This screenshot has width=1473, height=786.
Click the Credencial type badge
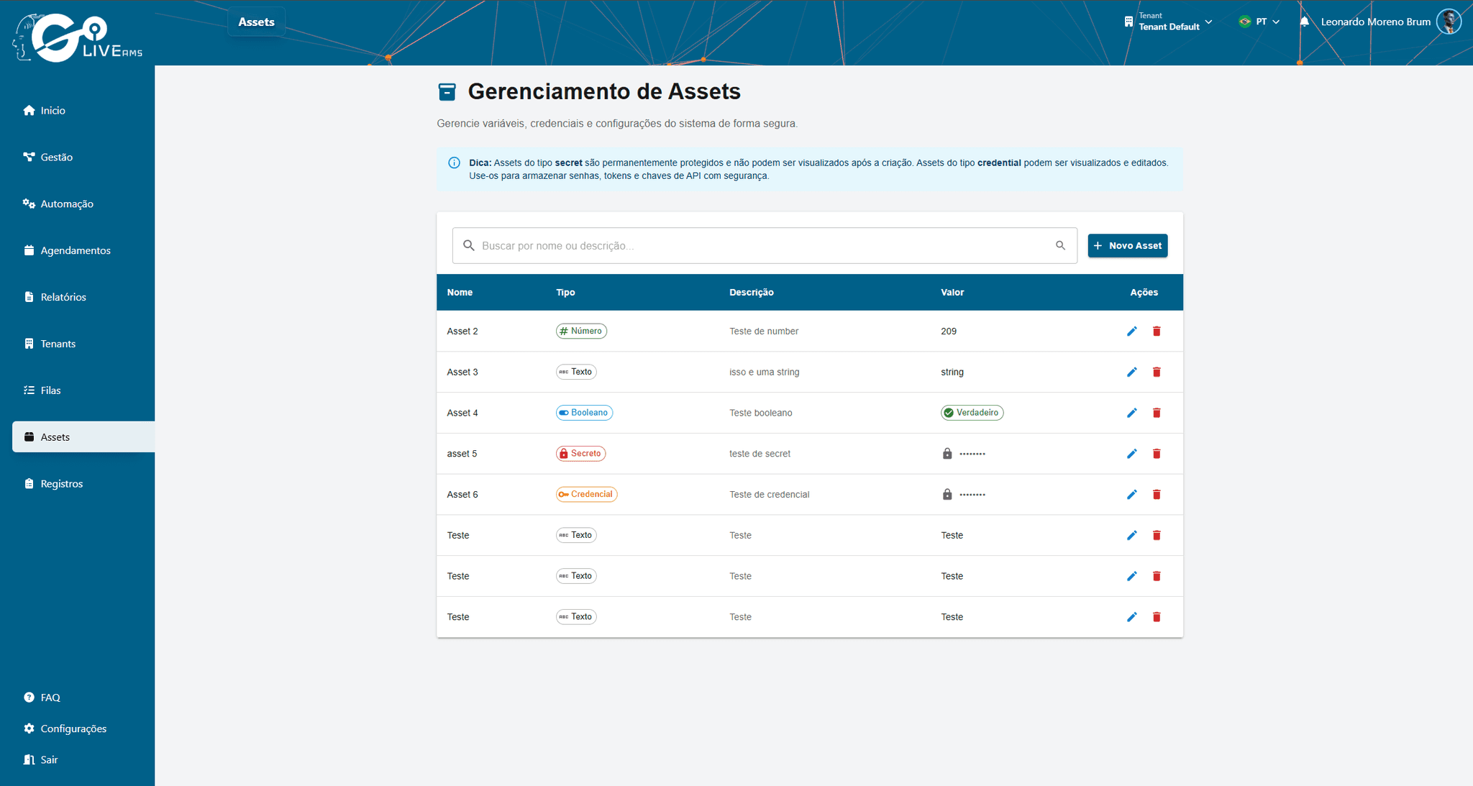pyautogui.click(x=586, y=495)
